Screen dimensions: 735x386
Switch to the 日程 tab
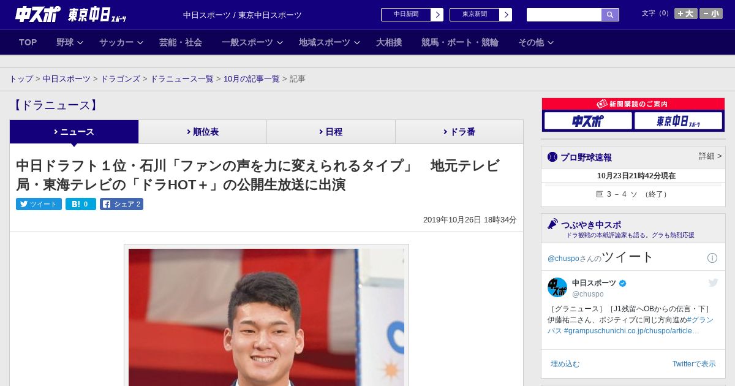331,132
